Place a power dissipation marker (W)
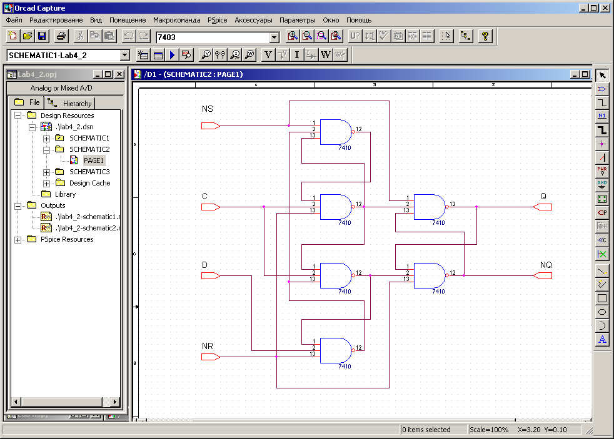614x439 pixels. 325,55
